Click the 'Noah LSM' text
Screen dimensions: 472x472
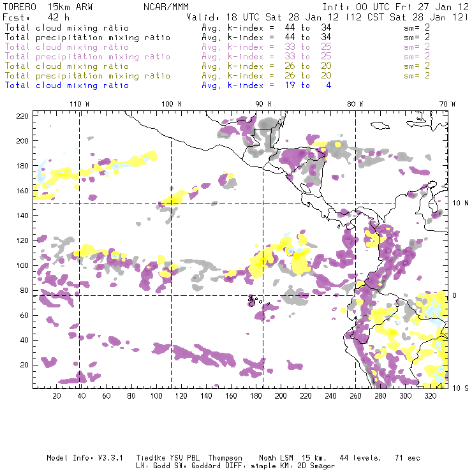[276, 458]
